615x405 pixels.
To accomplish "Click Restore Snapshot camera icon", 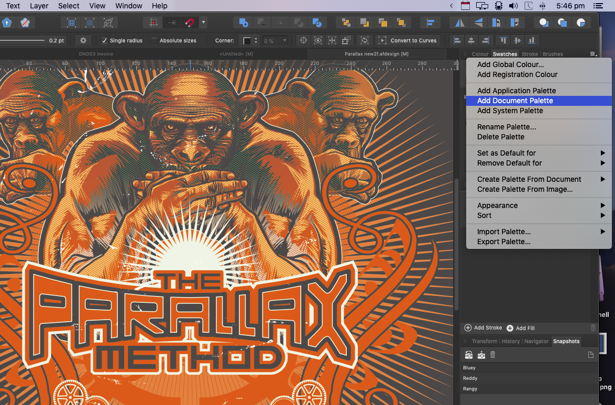I will (x=469, y=355).
